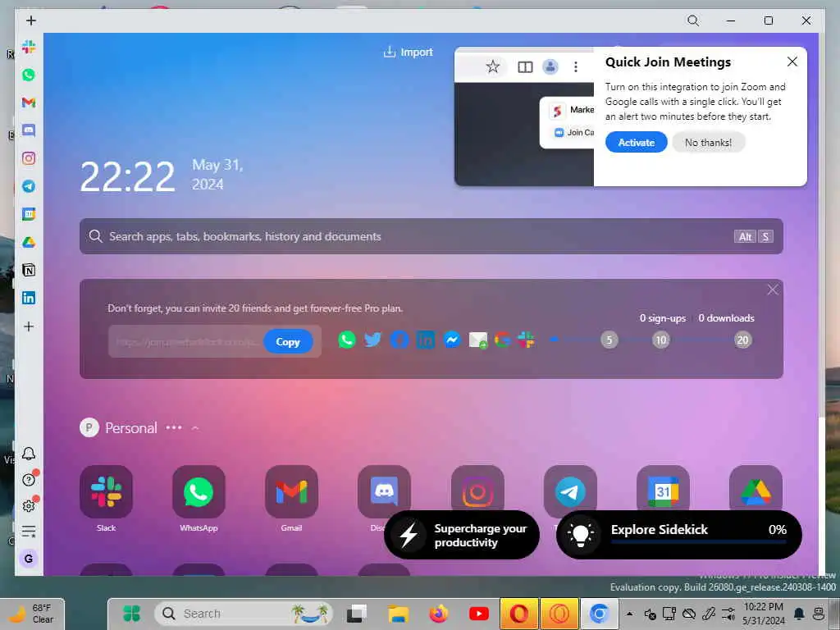Image resolution: width=840 pixels, height=630 pixels.
Task: Share the invite link via LinkedIn
Action: click(426, 340)
